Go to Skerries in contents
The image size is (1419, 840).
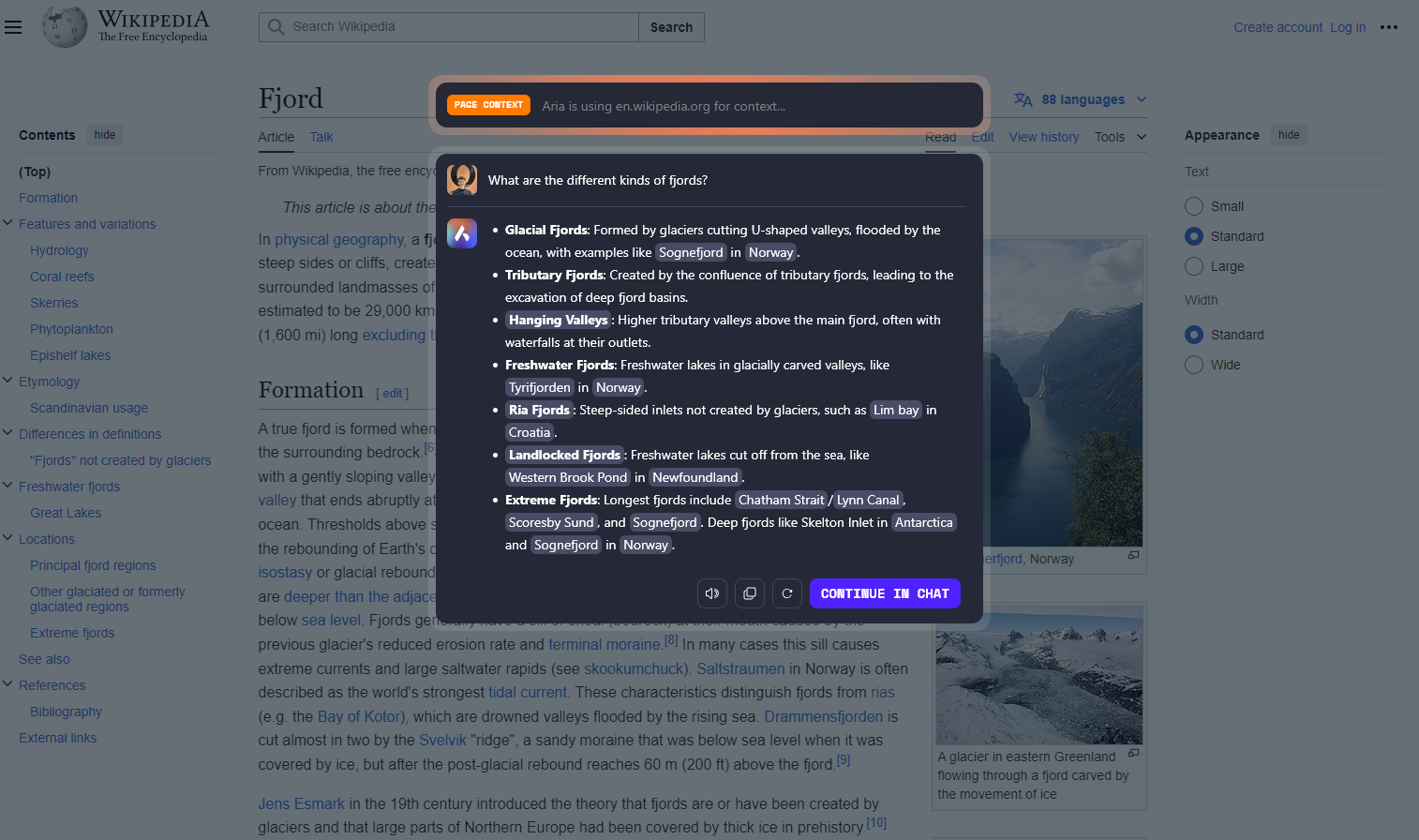tap(54, 303)
